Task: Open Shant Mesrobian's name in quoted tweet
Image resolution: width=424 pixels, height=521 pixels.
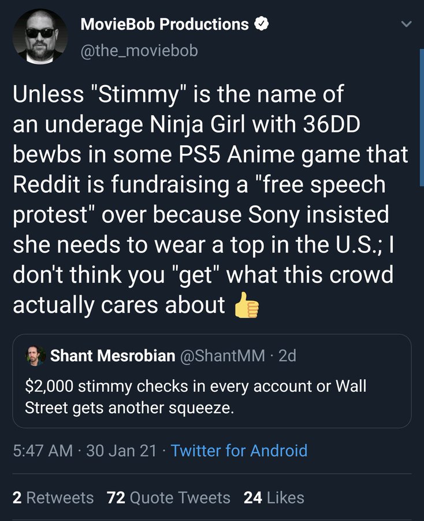Action: tap(113, 355)
